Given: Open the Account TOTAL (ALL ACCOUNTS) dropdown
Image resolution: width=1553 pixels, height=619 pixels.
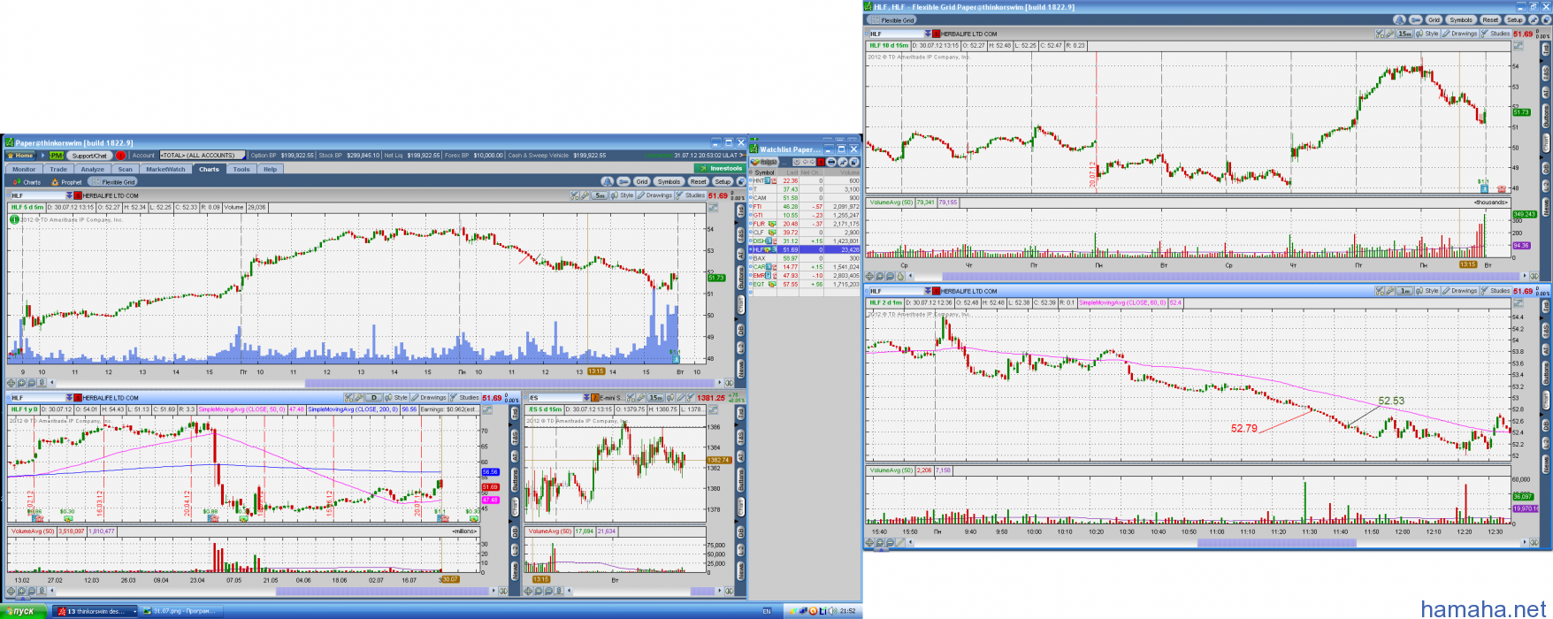Looking at the screenshot, I should point(203,156).
